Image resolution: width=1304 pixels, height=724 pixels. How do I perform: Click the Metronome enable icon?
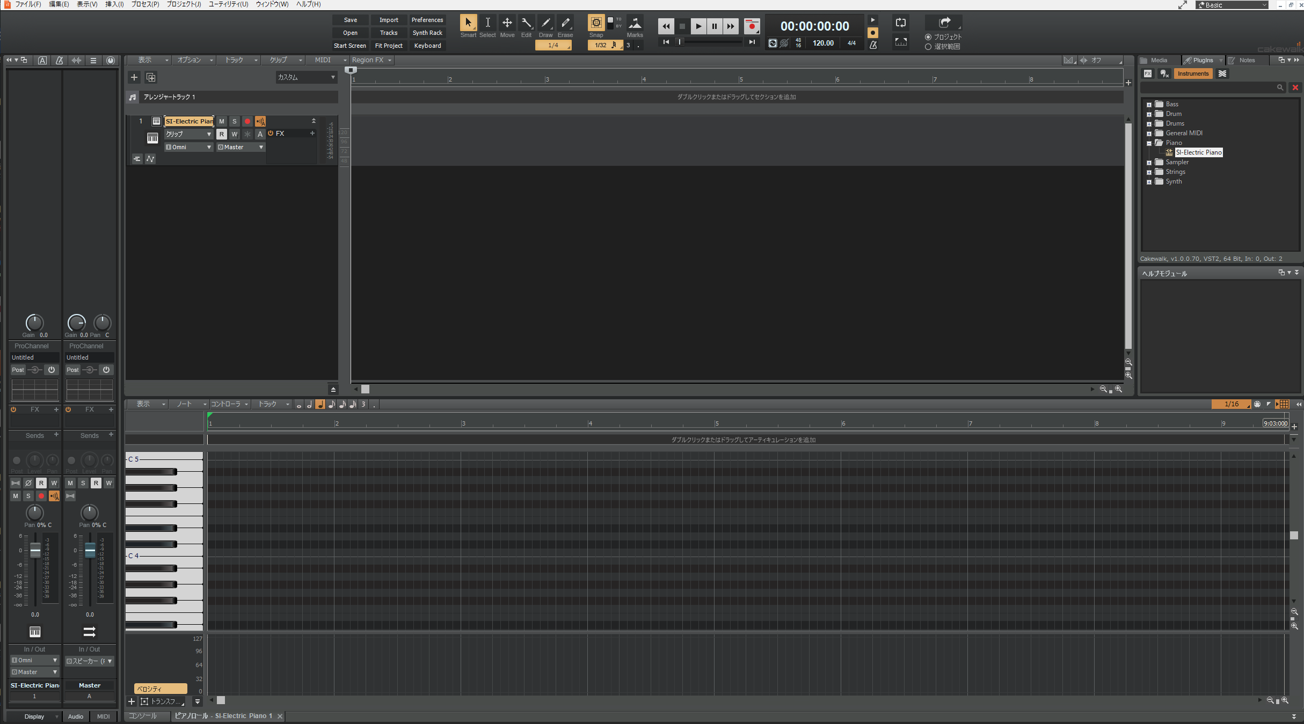(x=871, y=43)
